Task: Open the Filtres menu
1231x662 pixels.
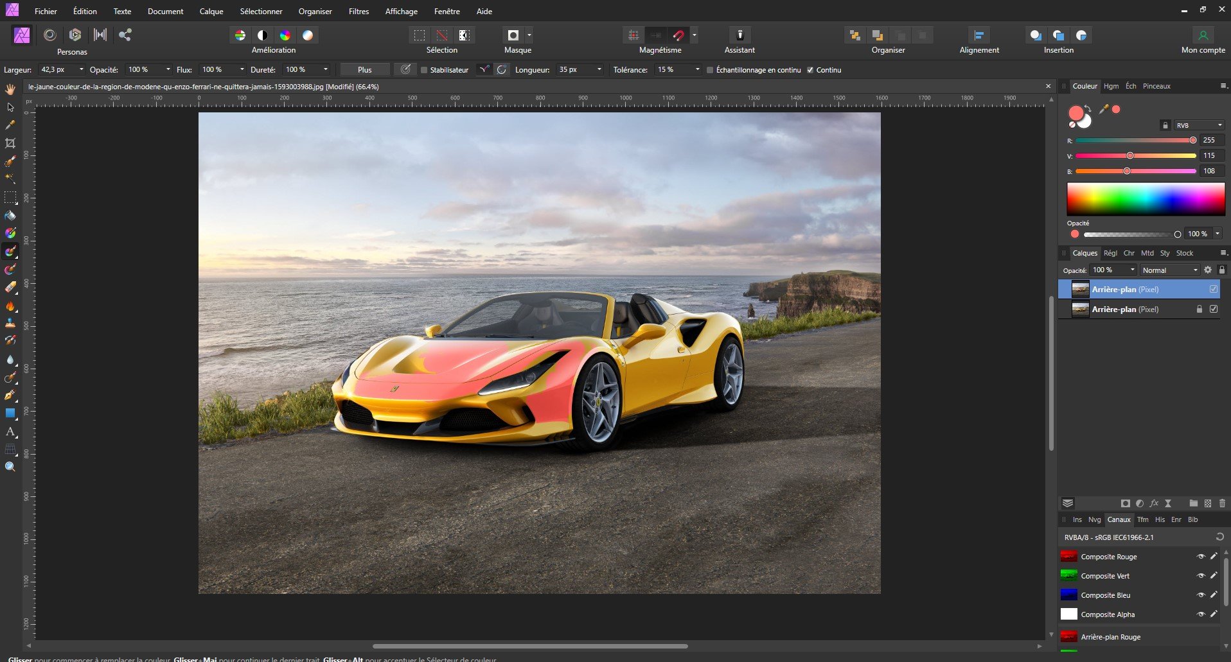Action: [359, 11]
